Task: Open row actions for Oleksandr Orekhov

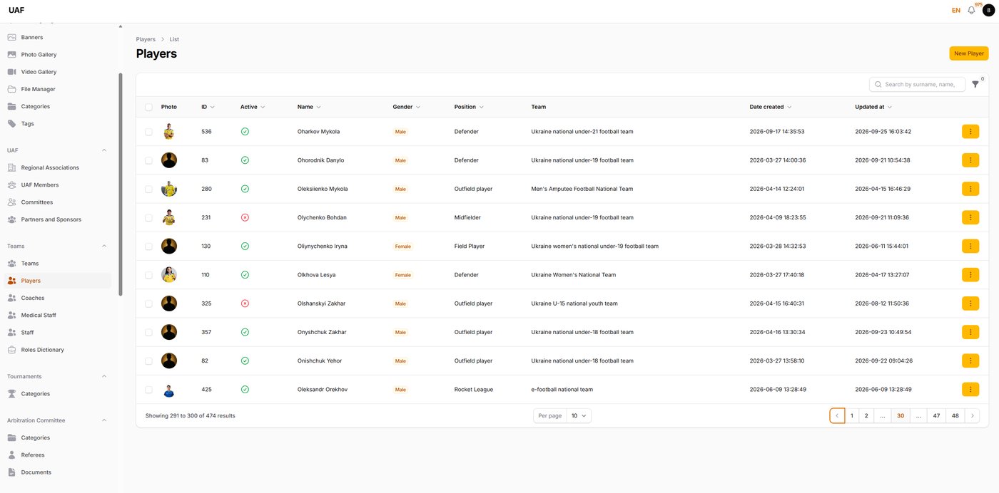Action: (x=970, y=390)
